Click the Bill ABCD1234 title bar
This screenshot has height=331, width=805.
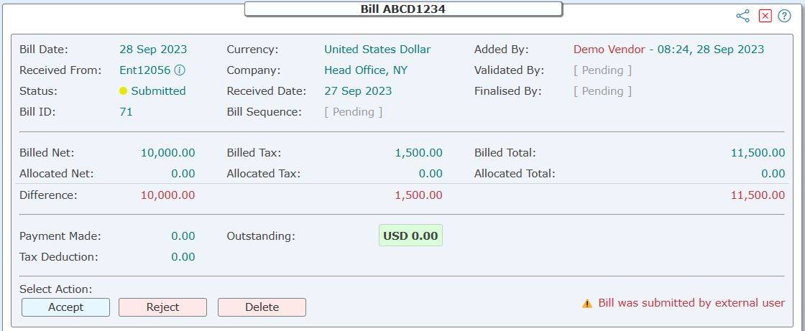[403, 9]
